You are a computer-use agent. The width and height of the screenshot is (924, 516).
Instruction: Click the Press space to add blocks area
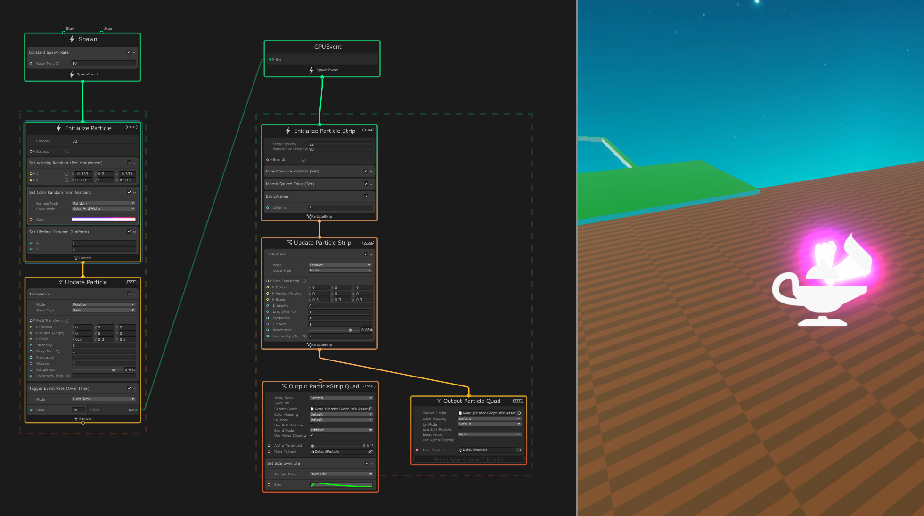468,459
